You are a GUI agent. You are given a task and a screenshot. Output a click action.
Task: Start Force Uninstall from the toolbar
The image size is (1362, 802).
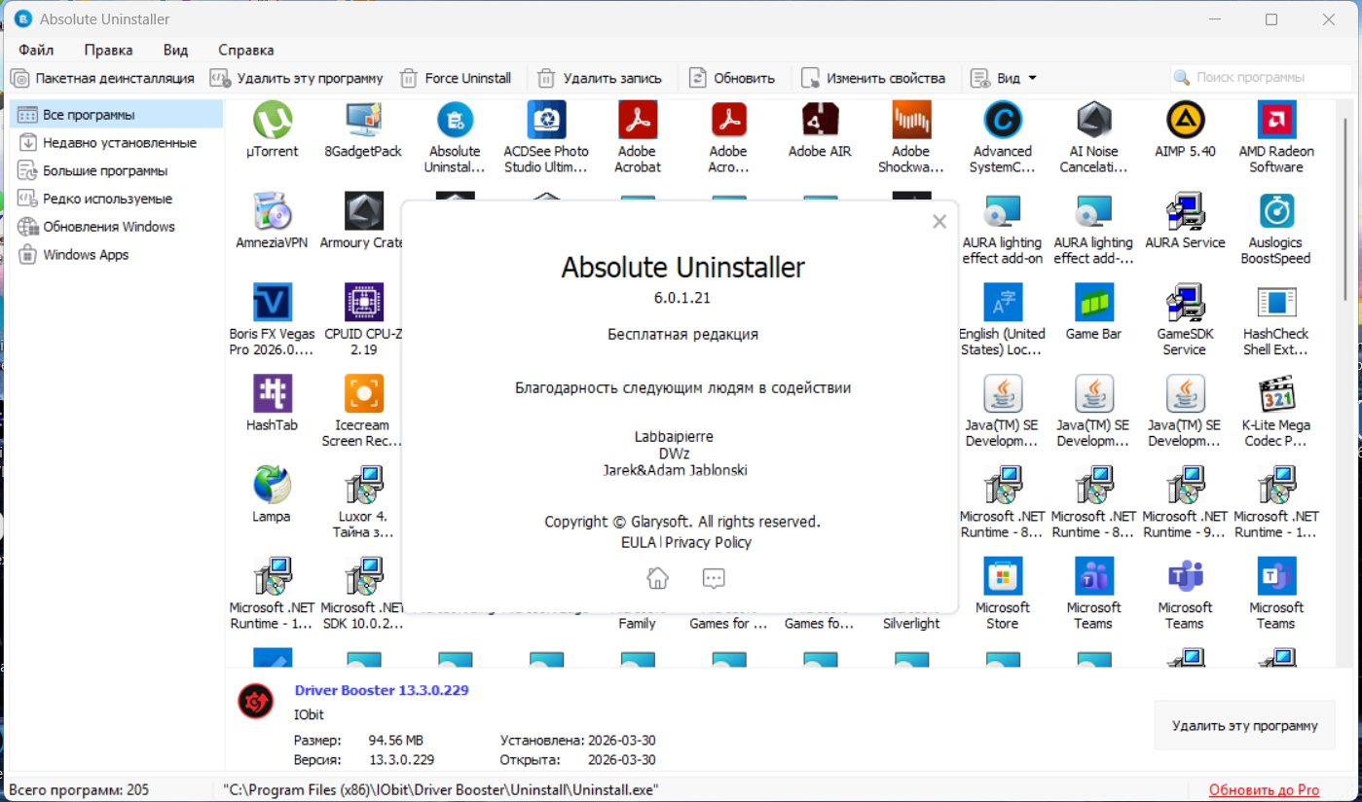tap(456, 78)
